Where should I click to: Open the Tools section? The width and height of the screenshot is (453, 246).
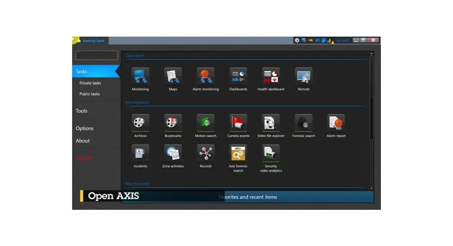click(x=82, y=111)
